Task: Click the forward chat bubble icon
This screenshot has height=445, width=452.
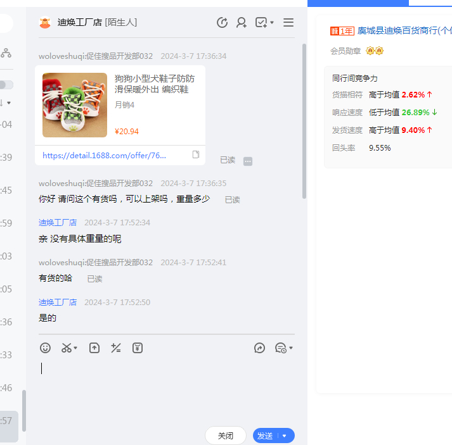Action: click(x=259, y=348)
